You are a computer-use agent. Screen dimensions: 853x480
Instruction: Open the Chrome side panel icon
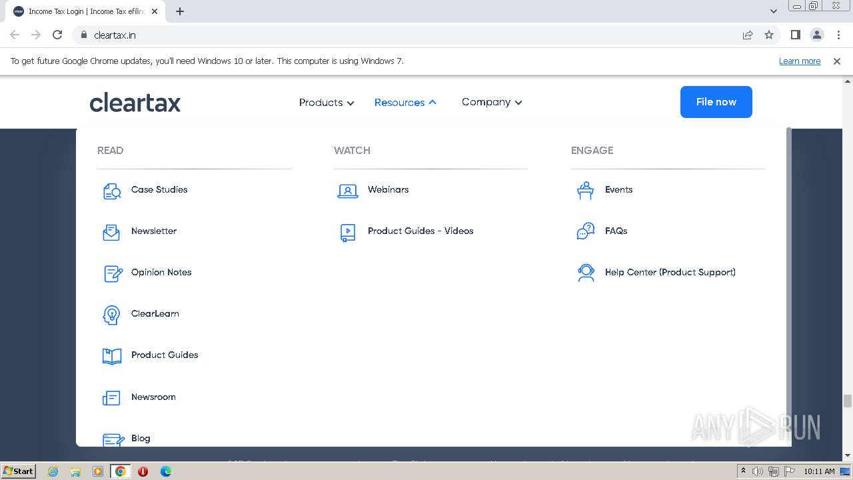tap(795, 35)
